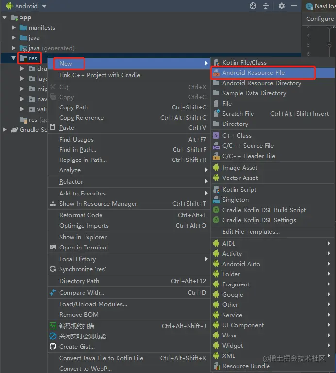
Task: Click the Synchronize 'res' refresh icon
Action: tap(53, 269)
